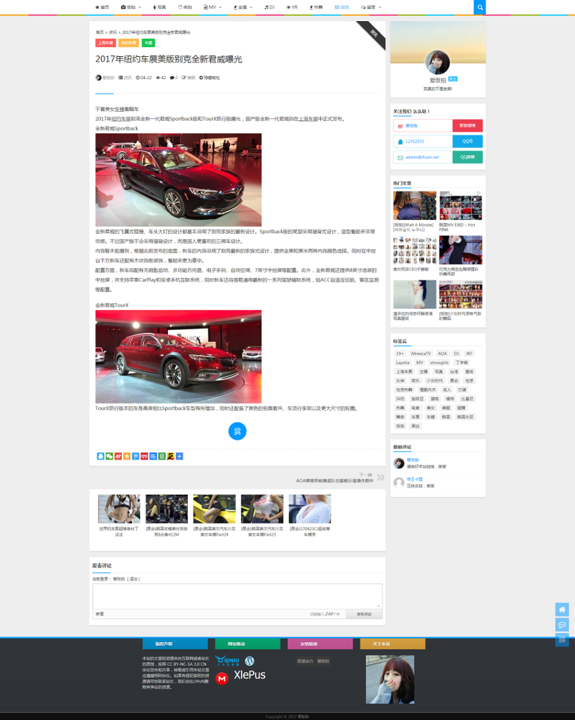This screenshot has height=720, width=575.
Task: Click the 12352335 QQ number link
Action: [415, 141]
